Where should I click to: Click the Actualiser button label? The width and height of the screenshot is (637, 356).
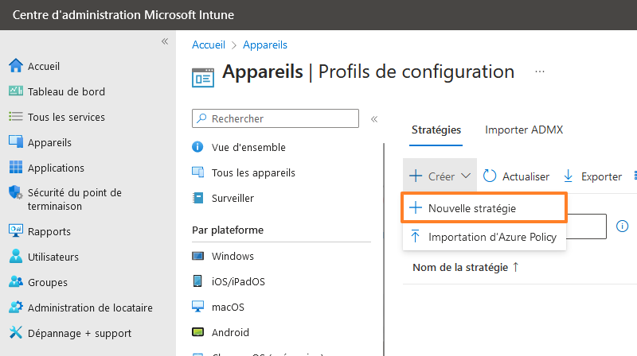[526, 176]
